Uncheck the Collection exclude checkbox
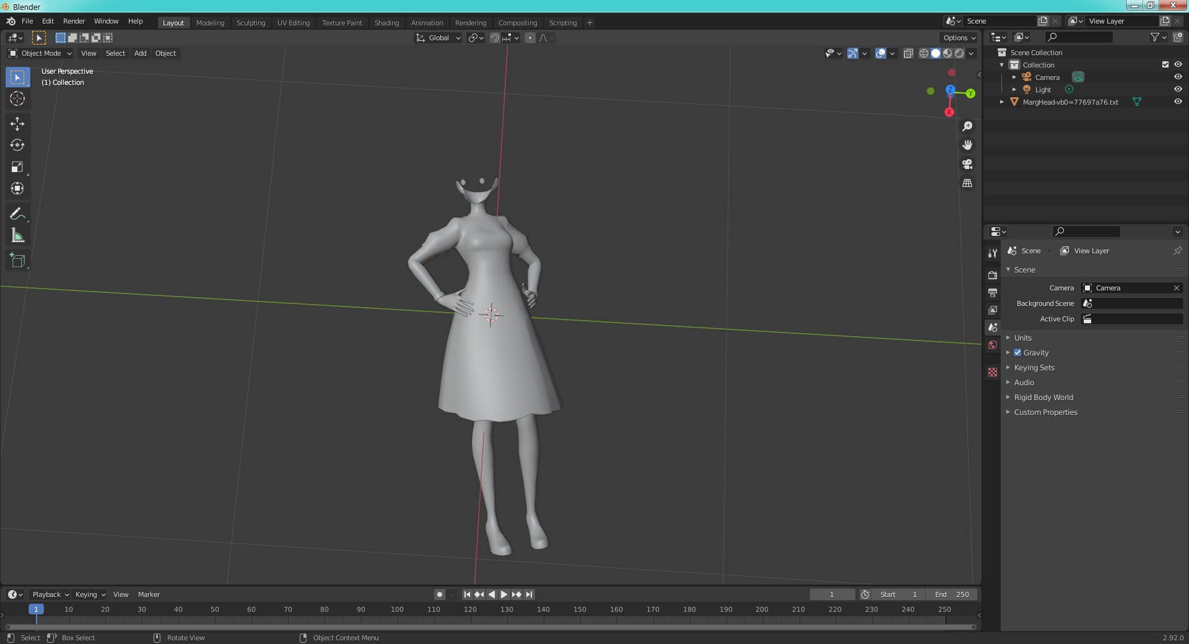 click(x=1165, y=64)
